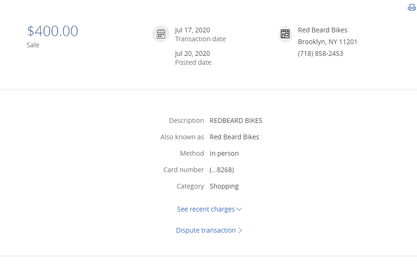The image size is (417, 265).
Task: Click the REDBEARD BIKES description value
Action: click(236, 121)
